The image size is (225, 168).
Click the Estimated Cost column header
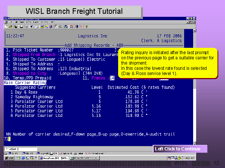(123, 87)
